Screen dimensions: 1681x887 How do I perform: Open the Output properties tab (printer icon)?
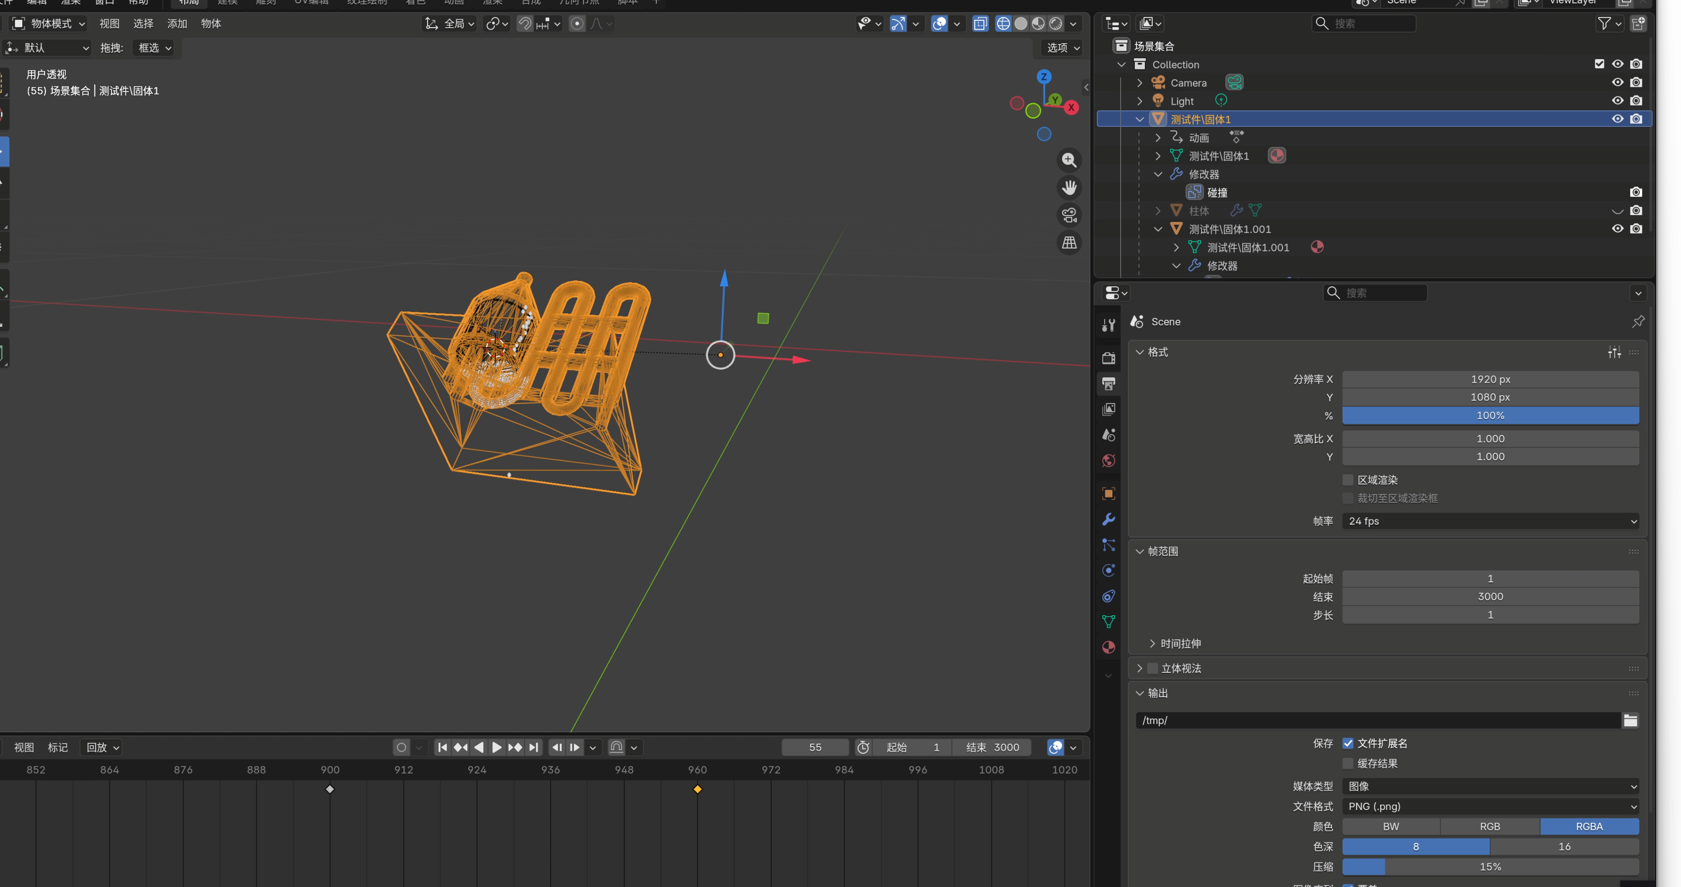pyautogui.click(x=1108, y=384)
